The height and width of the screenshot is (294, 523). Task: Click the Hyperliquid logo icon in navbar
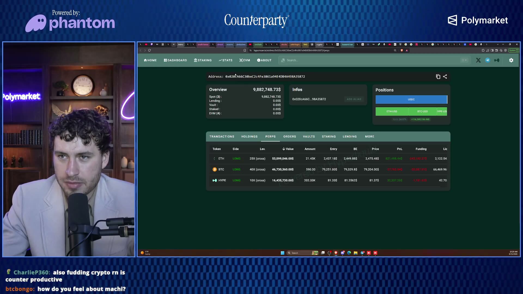pyautogui.click(x=497, y=60)
